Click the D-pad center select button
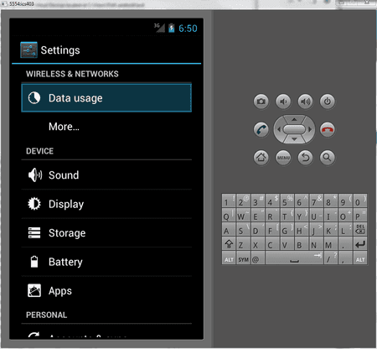 [x=294, y=129]
